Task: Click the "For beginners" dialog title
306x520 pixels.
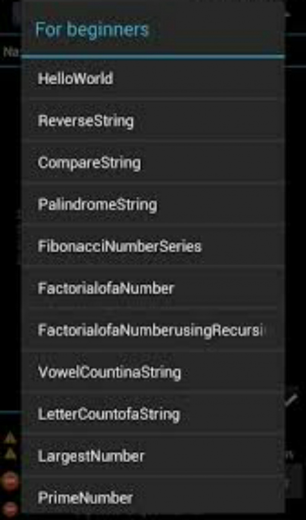Action: pyautogui.click(x=92, y=30)
